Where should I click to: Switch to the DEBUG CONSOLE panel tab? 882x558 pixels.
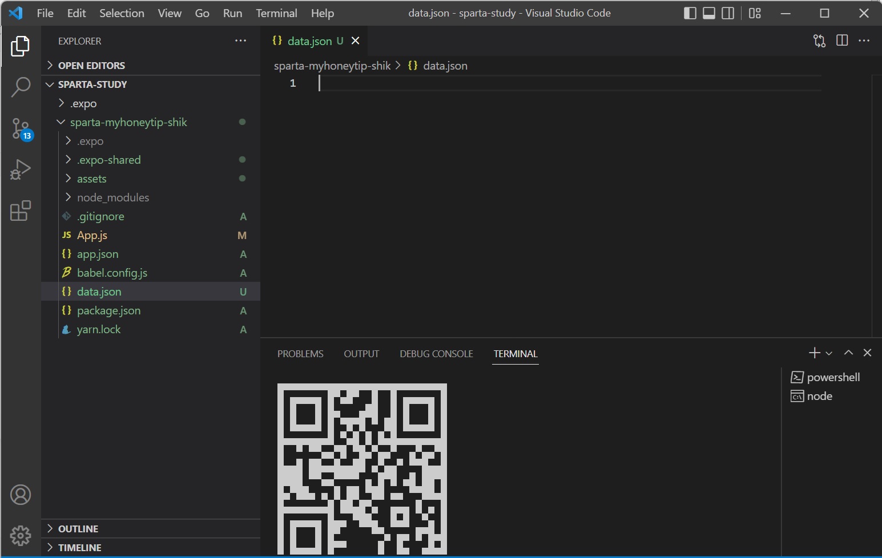(436, 354)
